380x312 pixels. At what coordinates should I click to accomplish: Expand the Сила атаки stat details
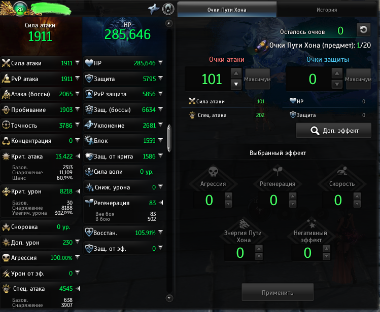(x=77, y=63)
